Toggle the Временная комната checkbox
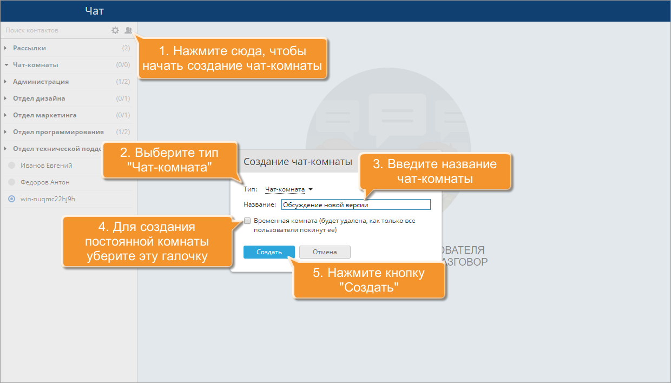This screenshot has height=383, width=671. 247,221
